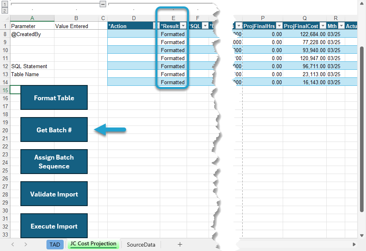Image resolution: width=366 pixels, height=251 pixels.
Task: Open the SourceData sheet tab
Action: click(x=141, y=245)
